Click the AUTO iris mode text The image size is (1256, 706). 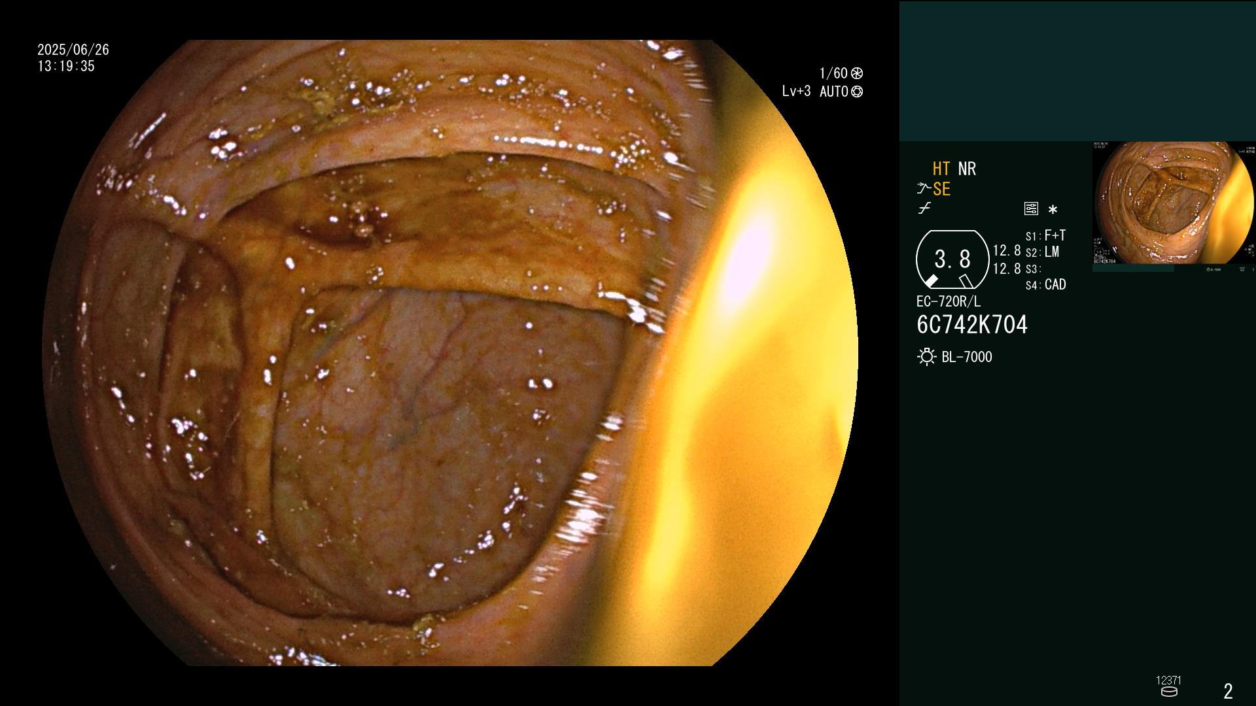[x=834, y=92]
